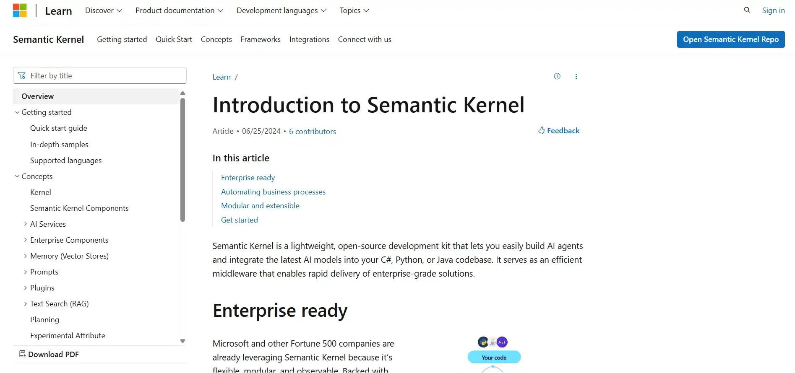Jump to Automating business processes link
The height and width of the screenshot is (373, 795).
(273, 192)
